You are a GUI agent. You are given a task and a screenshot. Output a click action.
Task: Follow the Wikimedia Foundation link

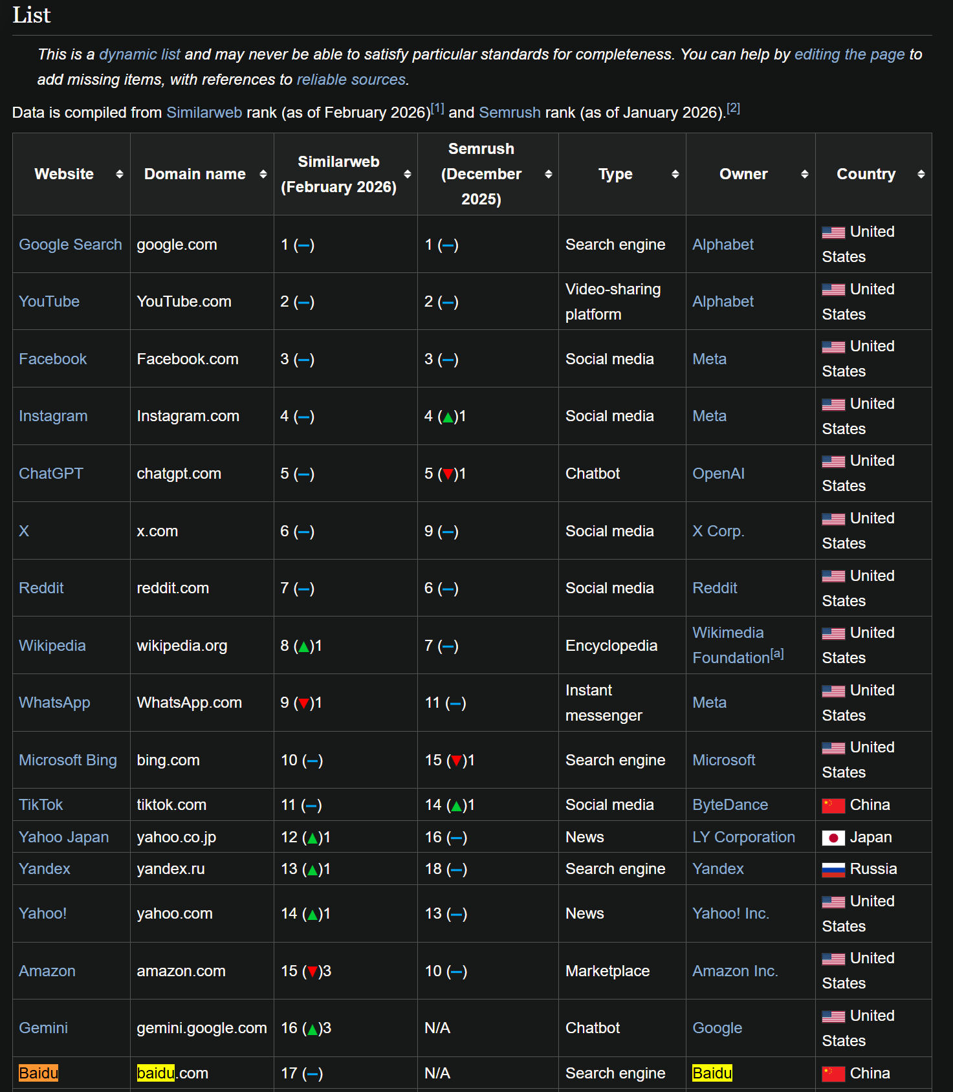[731, 645]
